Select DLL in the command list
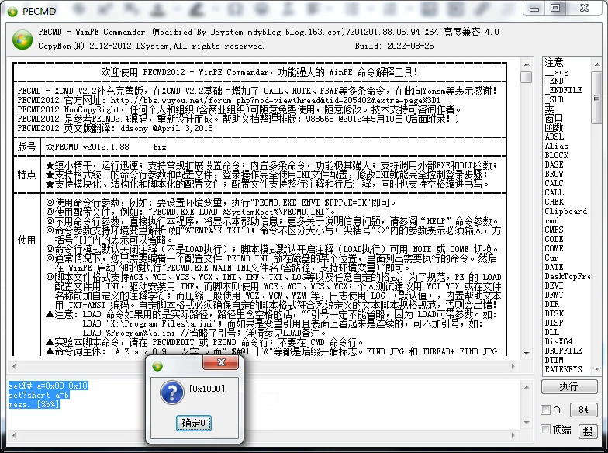The image size is (608, 453). click(552, 332)
